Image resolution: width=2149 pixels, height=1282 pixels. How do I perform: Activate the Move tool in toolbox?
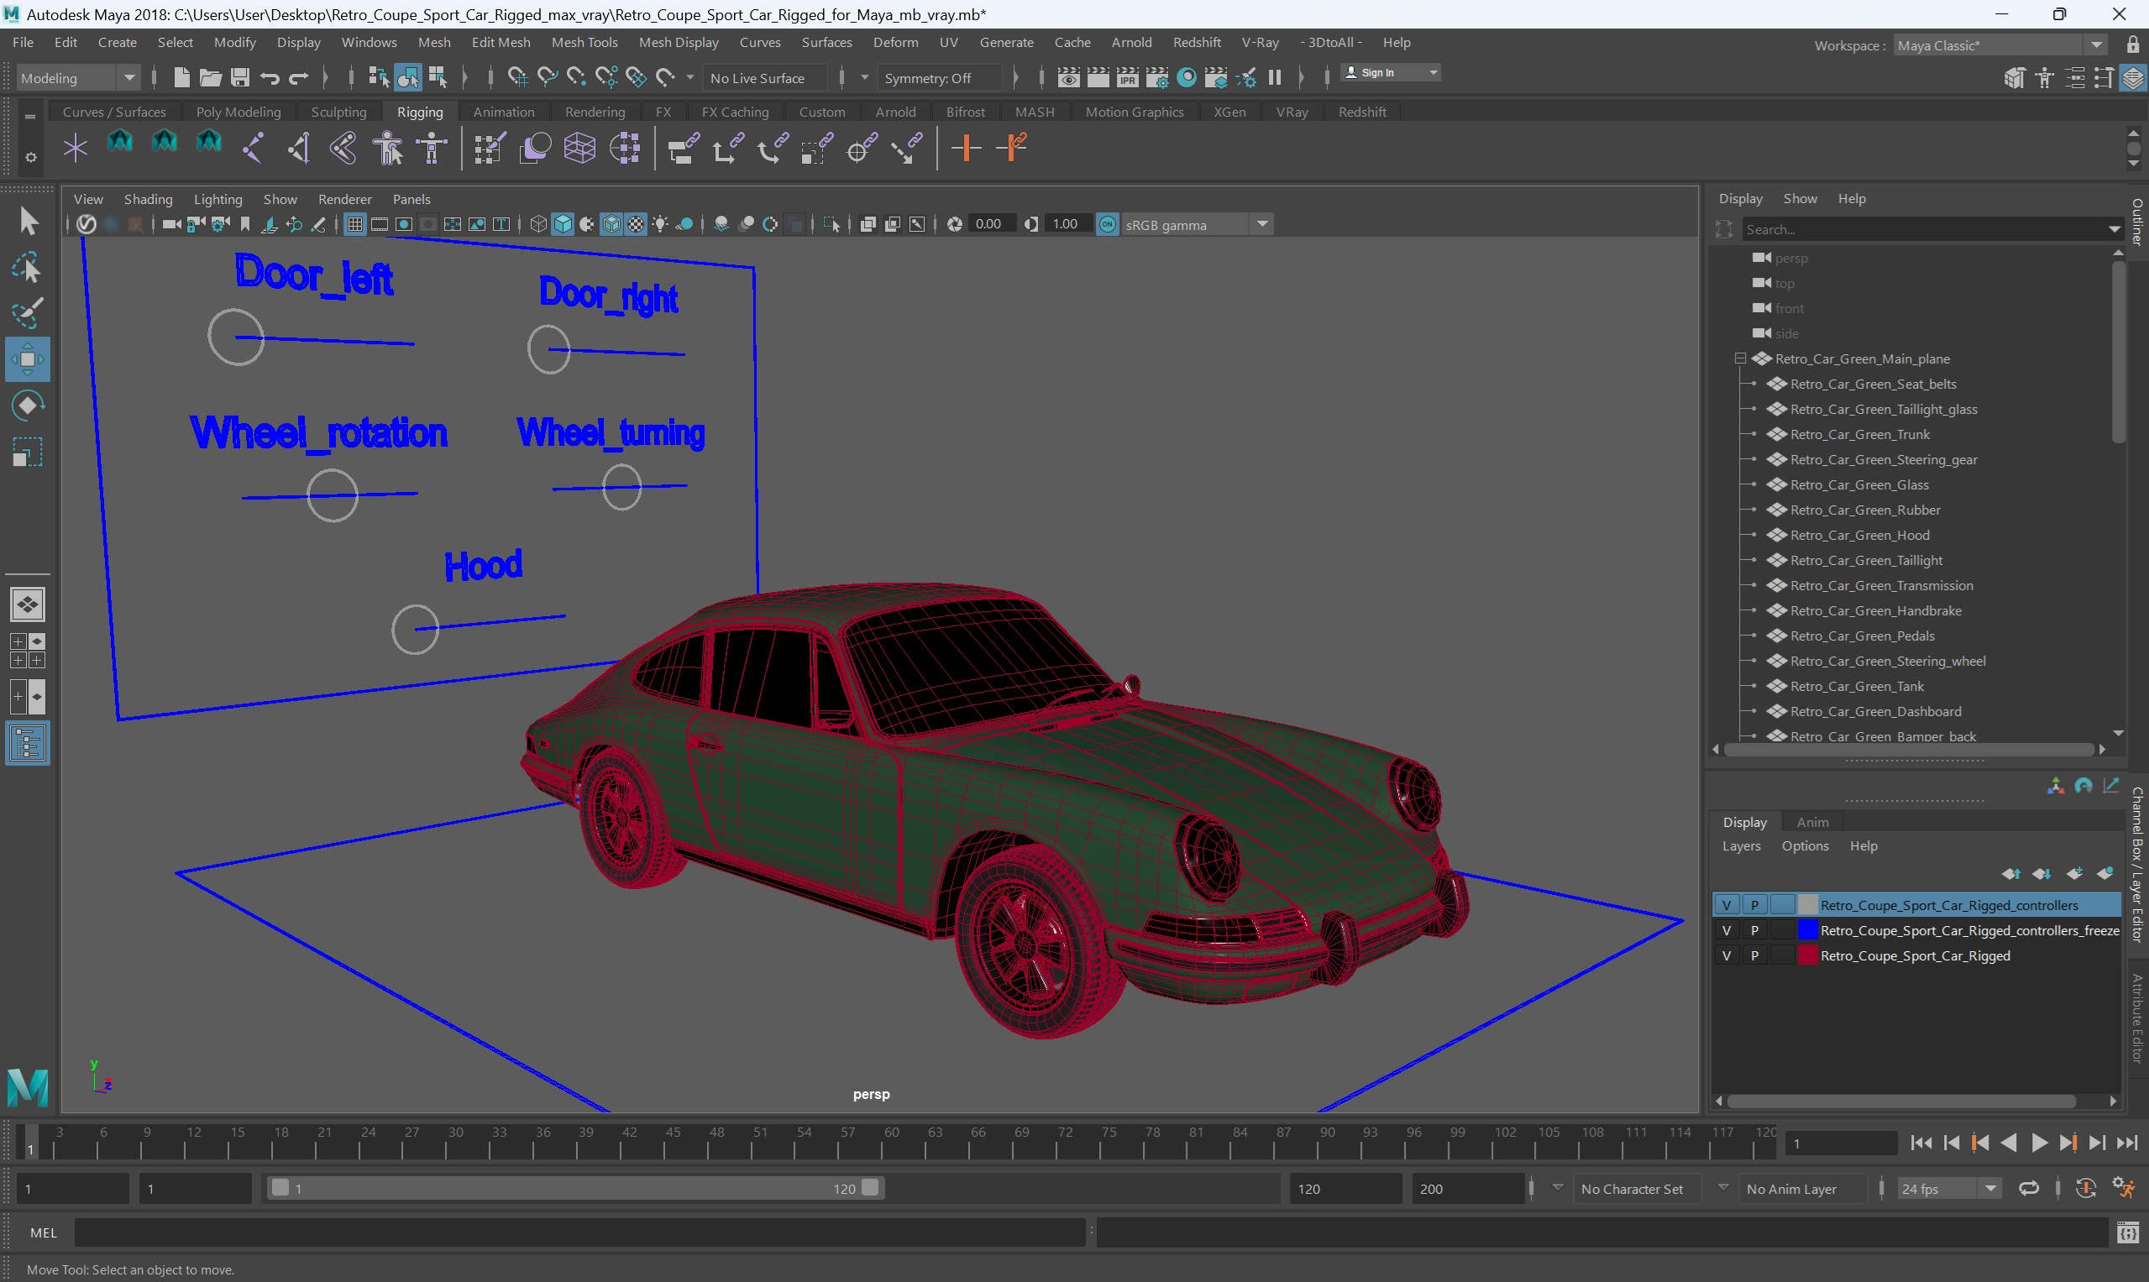pyautogui.click(x=28, y=359)
